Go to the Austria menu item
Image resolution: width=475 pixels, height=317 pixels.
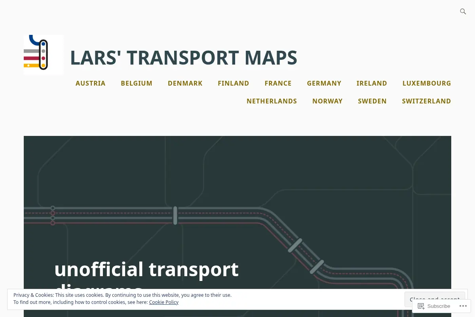[91, 83]
